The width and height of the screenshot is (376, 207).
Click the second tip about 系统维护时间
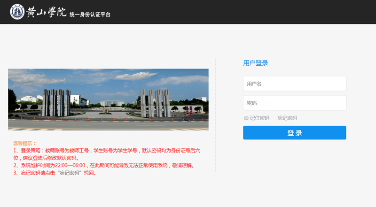tap(103, 166)
